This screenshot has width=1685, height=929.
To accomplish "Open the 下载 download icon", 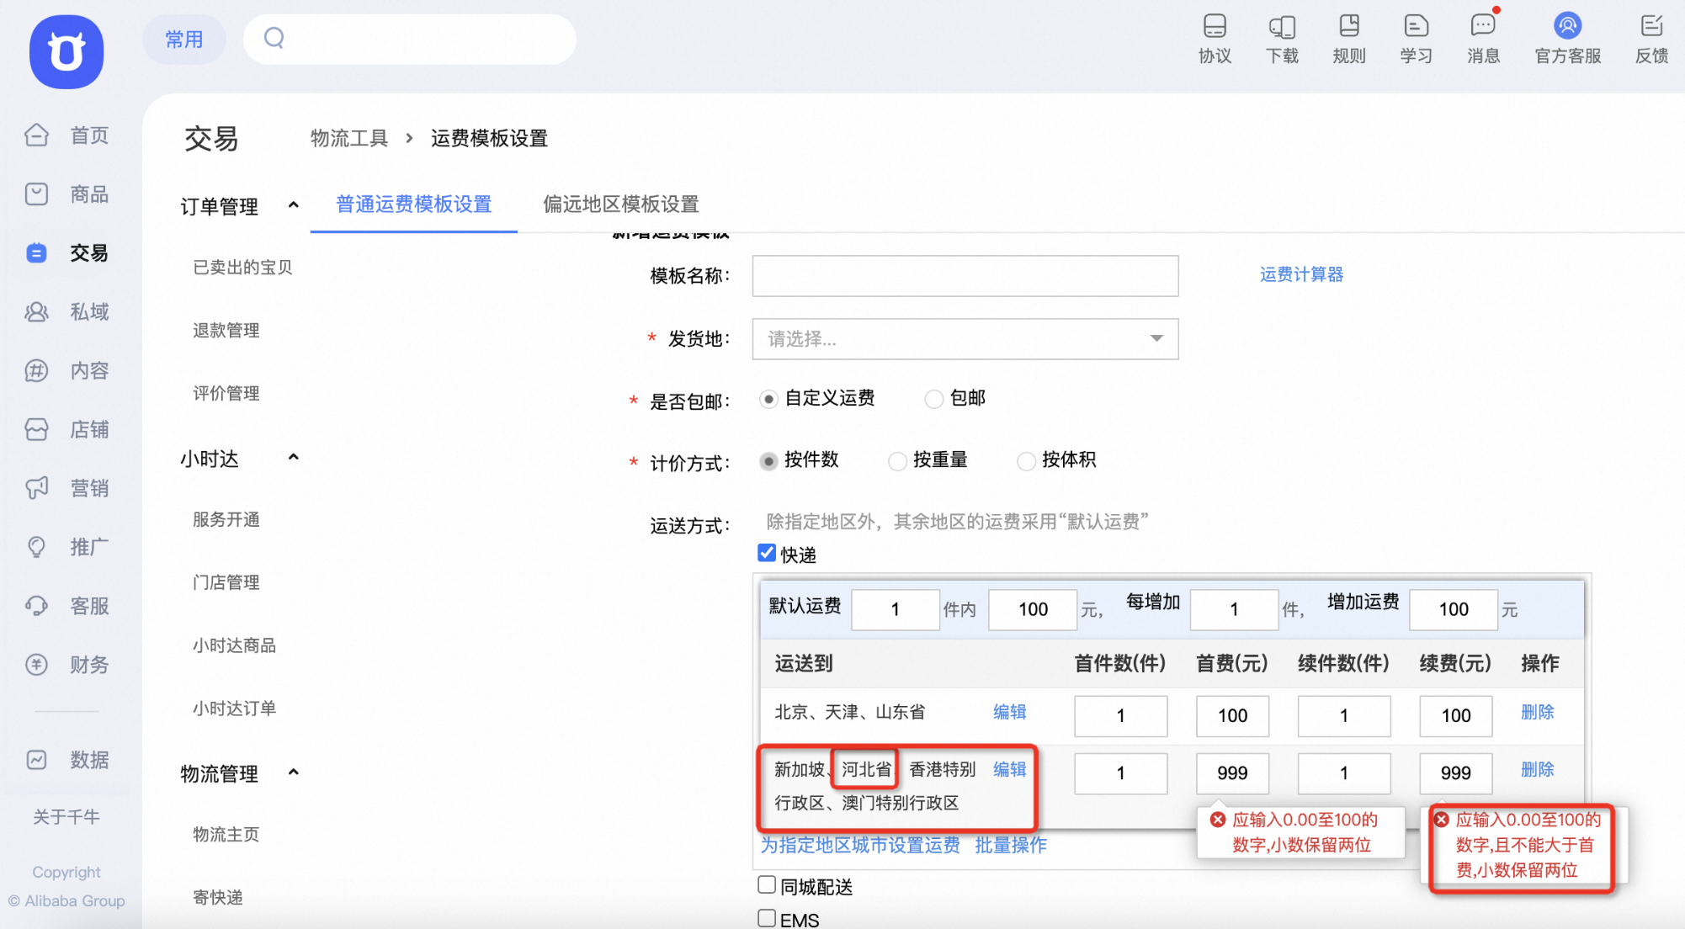I will (x=1282, y=39).
